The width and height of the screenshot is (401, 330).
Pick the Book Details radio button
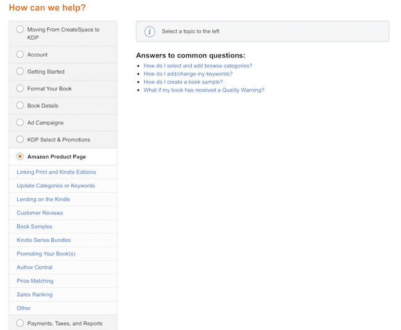(x=20, y=105)
